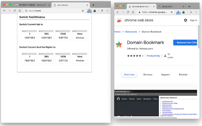Go to Extensions breadcrumb link
202x126 pixels.
[131, 32]
